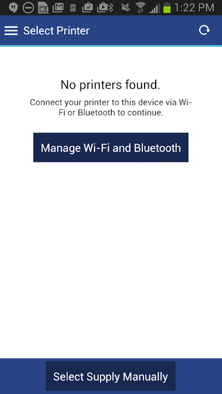Viewport: 222px width, 394px height.
Task: Tap the cellular signal bars icon
Action: (154, 8)
